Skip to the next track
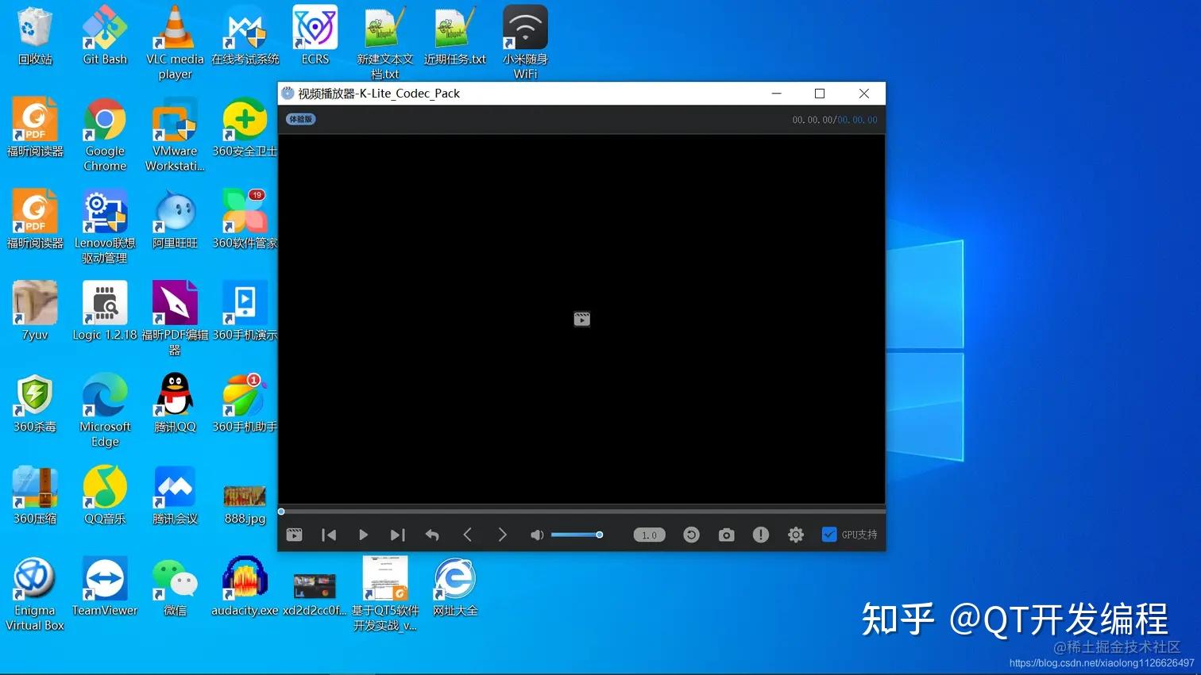 point(397,534)
